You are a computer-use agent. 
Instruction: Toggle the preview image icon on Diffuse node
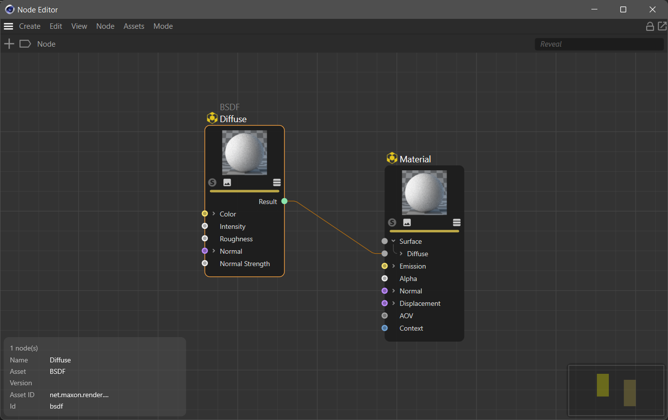[227, 183]
